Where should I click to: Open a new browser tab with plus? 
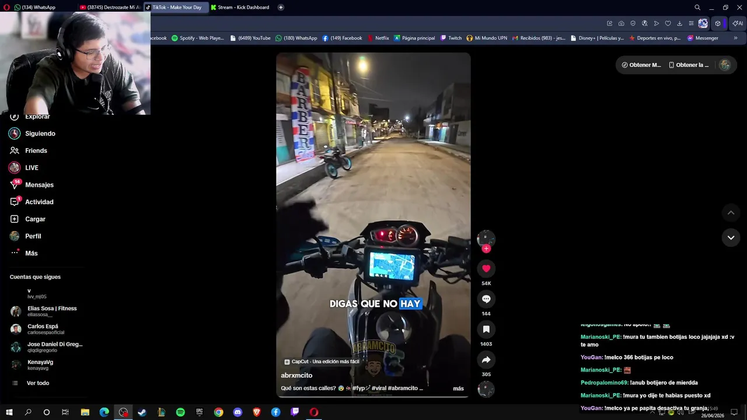pyautogui.click(x=281, y=8)
